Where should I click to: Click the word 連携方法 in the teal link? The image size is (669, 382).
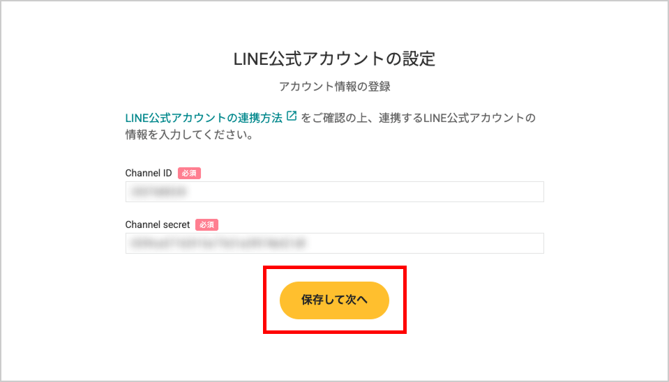[x=260, y=118]
